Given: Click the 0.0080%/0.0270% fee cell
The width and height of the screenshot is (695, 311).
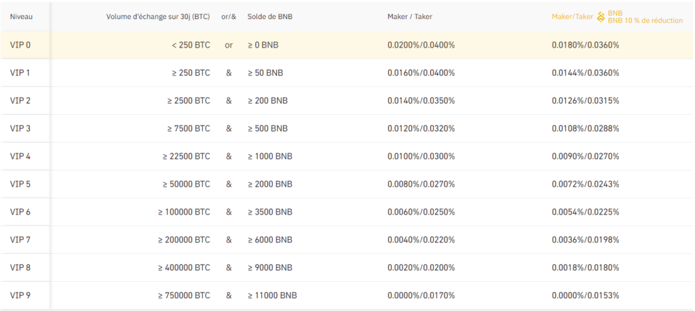Looking at the screenshot, I should click(x=421, y=184).
